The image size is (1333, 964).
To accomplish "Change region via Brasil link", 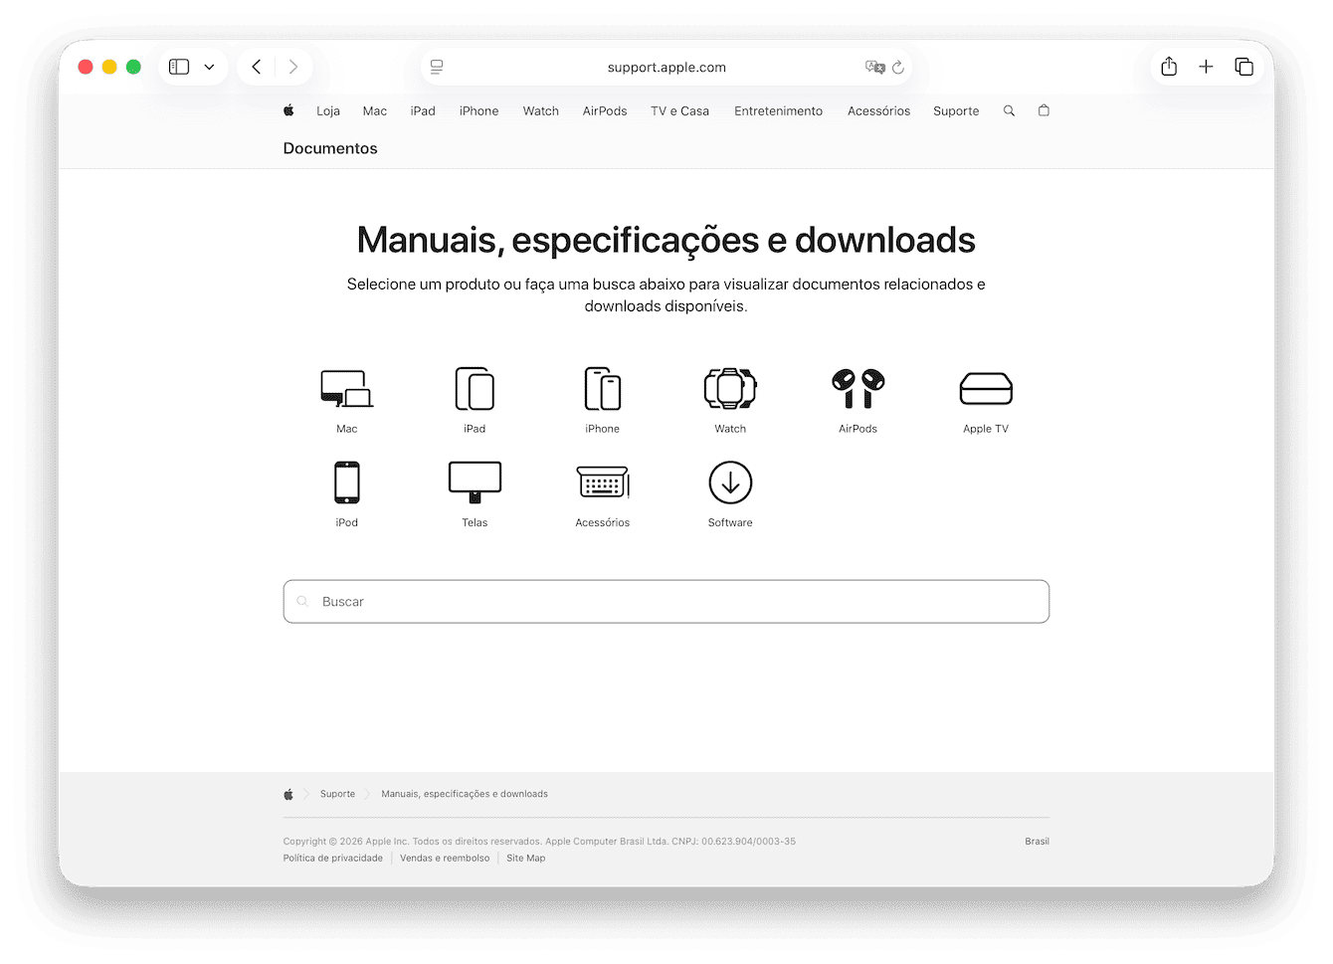I will [x=1038, y=842].
